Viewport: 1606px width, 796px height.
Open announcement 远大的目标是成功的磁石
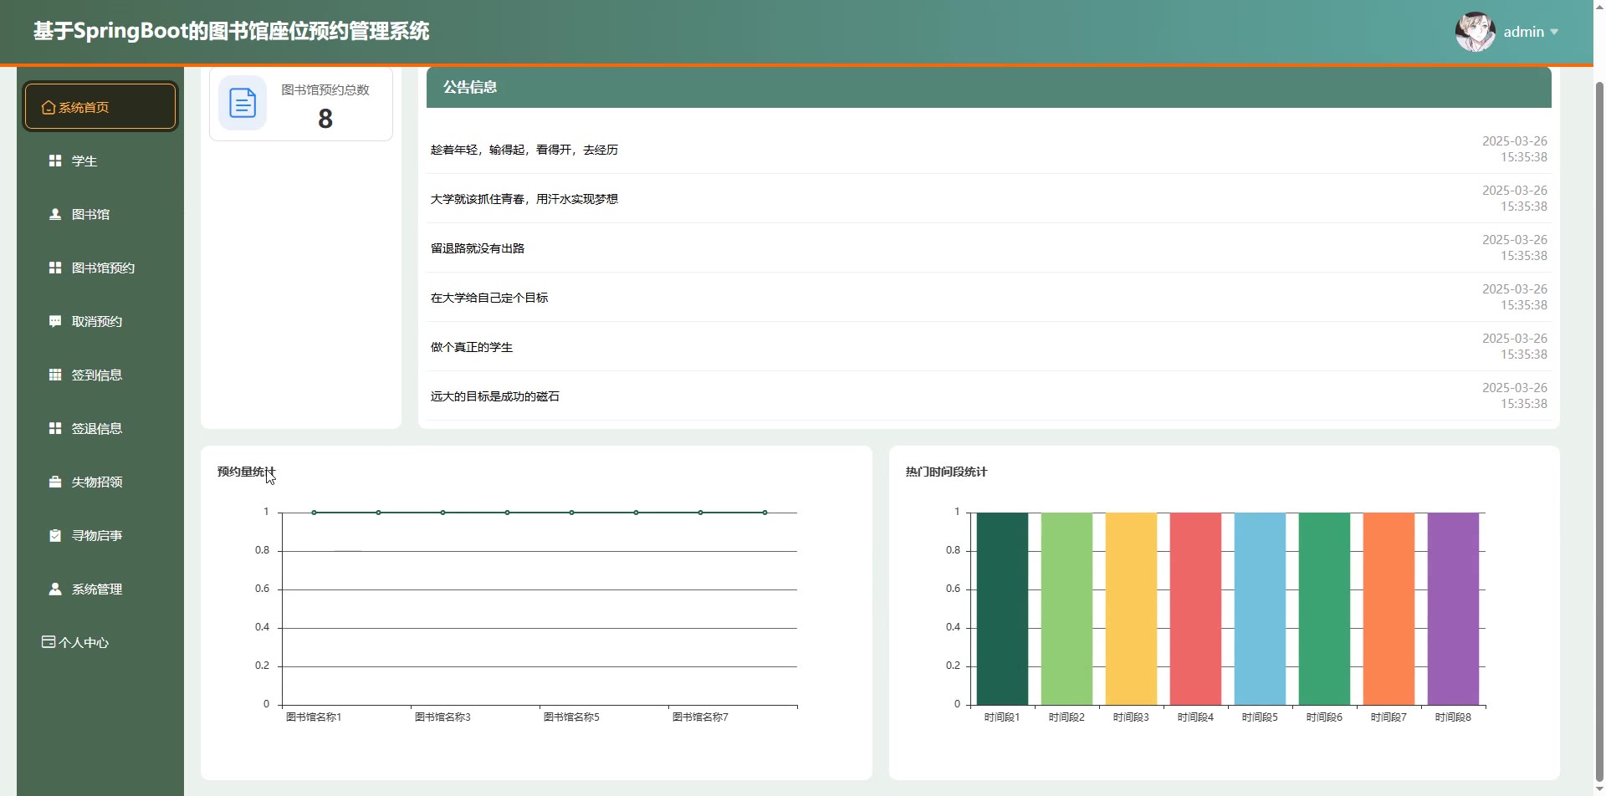tap(495, 396)
